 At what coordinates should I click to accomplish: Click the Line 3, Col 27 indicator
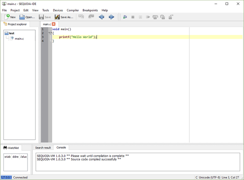coord(230,177)
